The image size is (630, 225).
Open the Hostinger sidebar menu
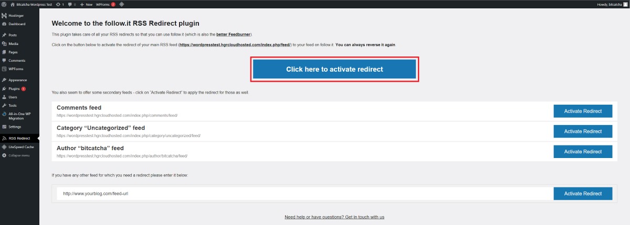click(x=19, y=16)
